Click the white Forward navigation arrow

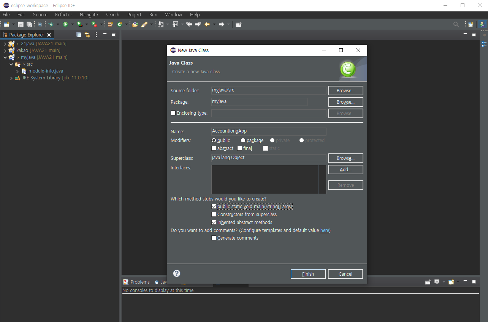click(x=222, y=24)
